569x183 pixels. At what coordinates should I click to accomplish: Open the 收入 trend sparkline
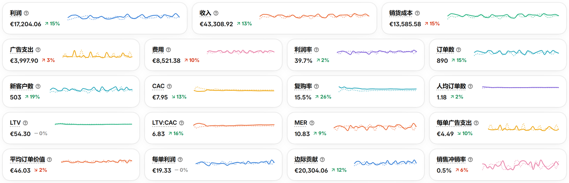[x=314, y=17]
